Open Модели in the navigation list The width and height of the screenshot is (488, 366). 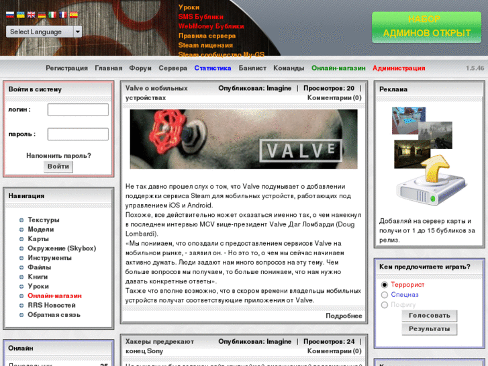coord(41,229)
